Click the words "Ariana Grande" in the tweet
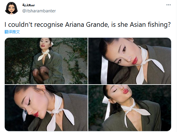 tap(86, 24)
